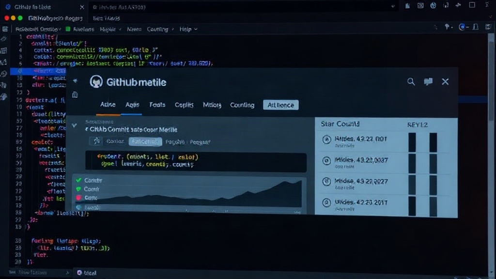Select the Ntems menu item
Screen dimensions: 496x279
coord(134,29)
